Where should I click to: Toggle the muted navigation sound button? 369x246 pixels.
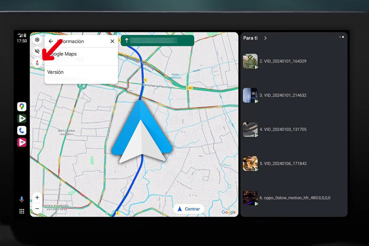37,51
